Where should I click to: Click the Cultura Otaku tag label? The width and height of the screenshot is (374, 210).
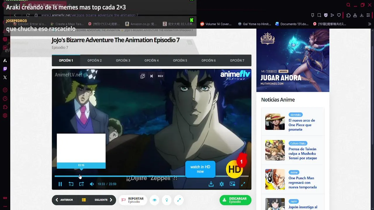[298, 143]
